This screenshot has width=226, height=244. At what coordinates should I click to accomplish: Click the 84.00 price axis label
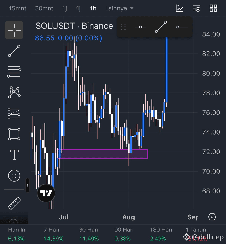[211, 34]
